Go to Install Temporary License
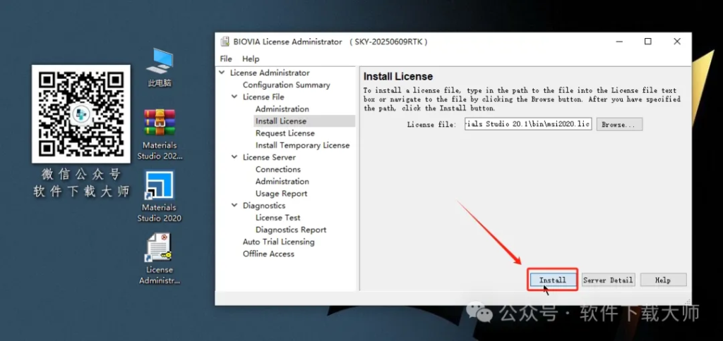The height and width of the screenshot is (341, 723). coord(302,145)
